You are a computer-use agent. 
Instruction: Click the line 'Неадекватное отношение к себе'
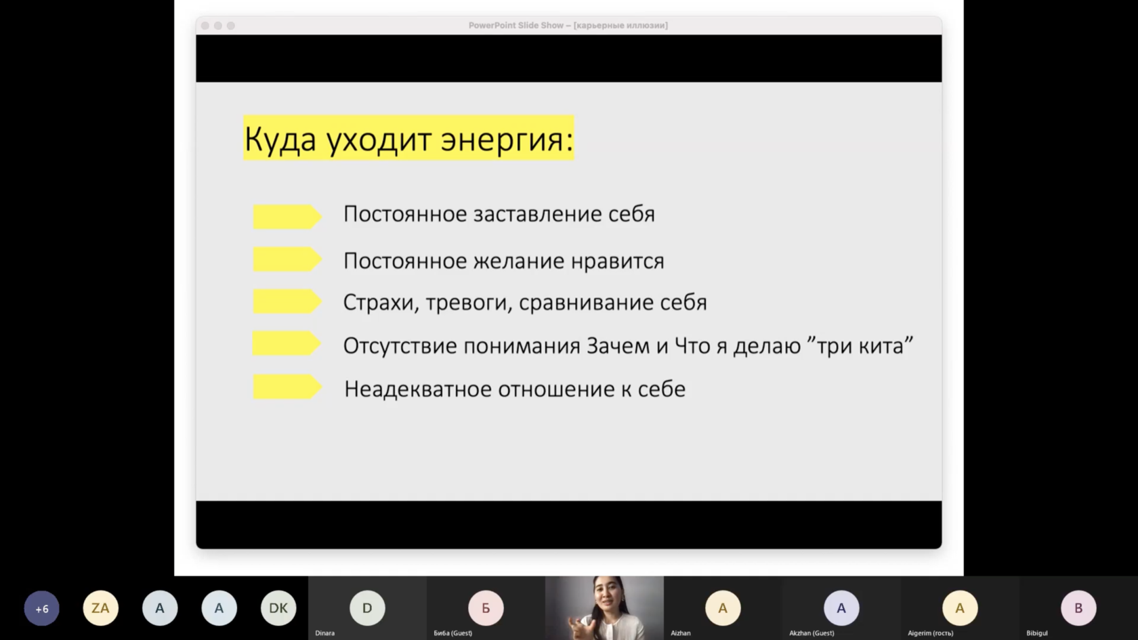point(514,389)
